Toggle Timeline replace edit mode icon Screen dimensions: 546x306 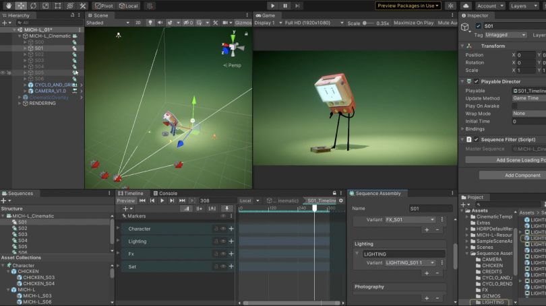(212, 208)
